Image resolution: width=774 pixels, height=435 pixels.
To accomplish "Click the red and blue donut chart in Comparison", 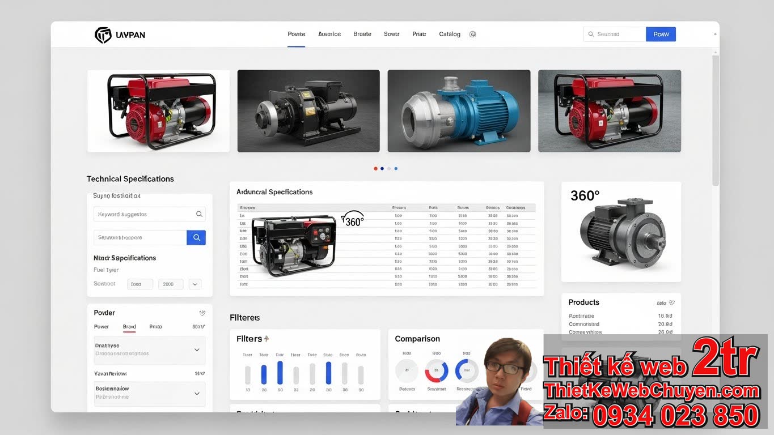I will click(x=437, y=371).
